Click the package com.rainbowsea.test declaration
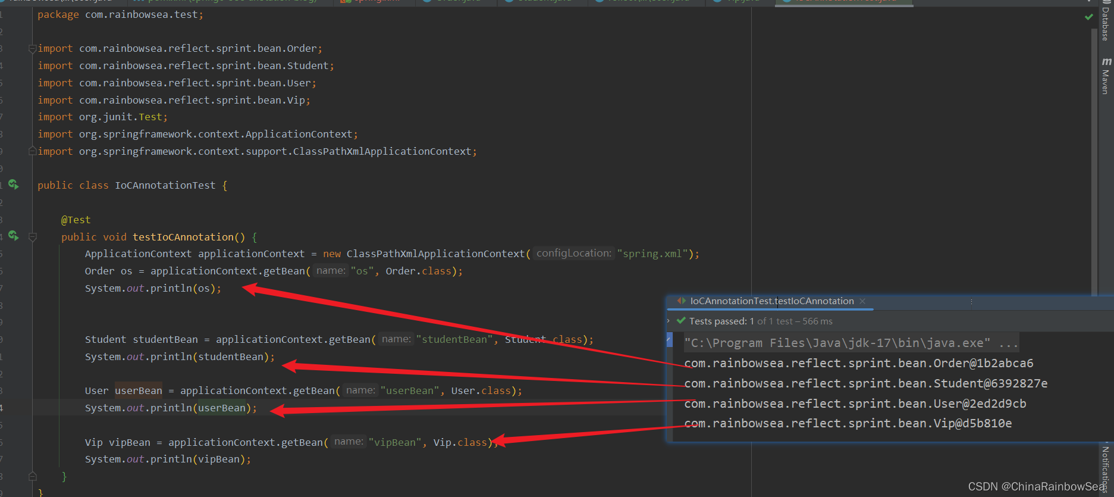 click(120, 14)
